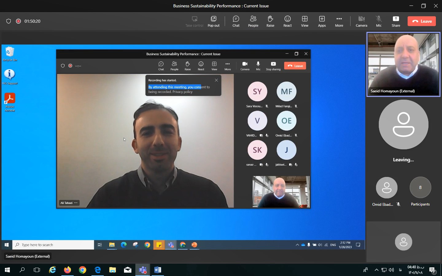Open the 8 Participants overflow circle
Viewport: 442px width, 276px height.
click(x=420, y=187)
